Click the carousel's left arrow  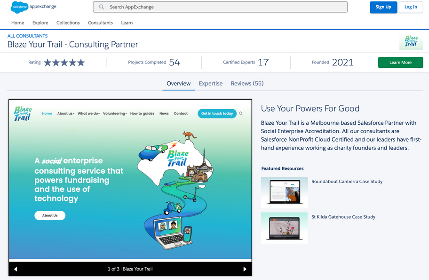[16, 269]
